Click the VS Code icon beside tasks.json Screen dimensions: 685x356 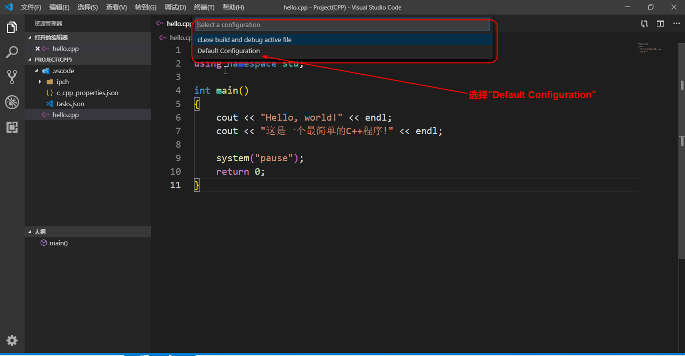coord(50,104)
